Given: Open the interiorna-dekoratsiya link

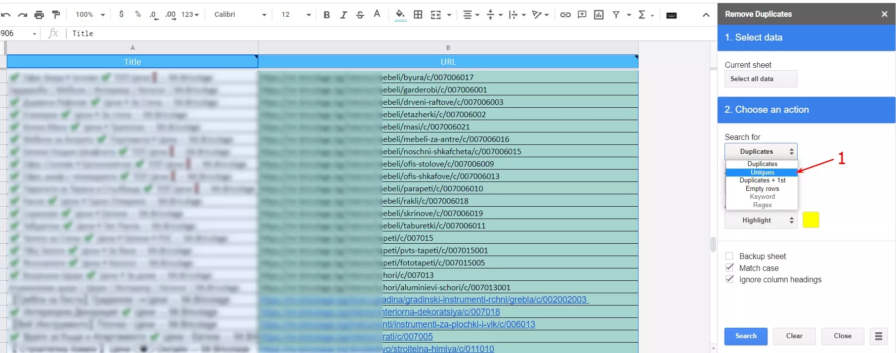Looking at the screenshot, I should (x=441, y=312).
